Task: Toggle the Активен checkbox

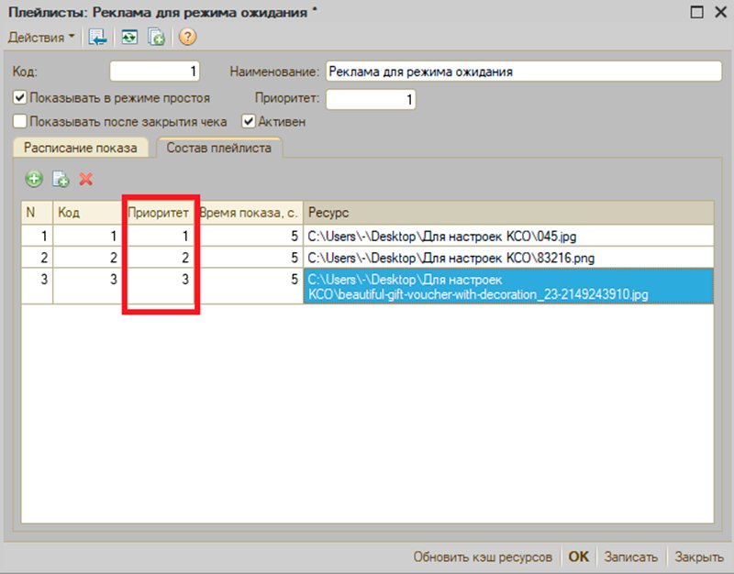Action: (x=248, y=122)
